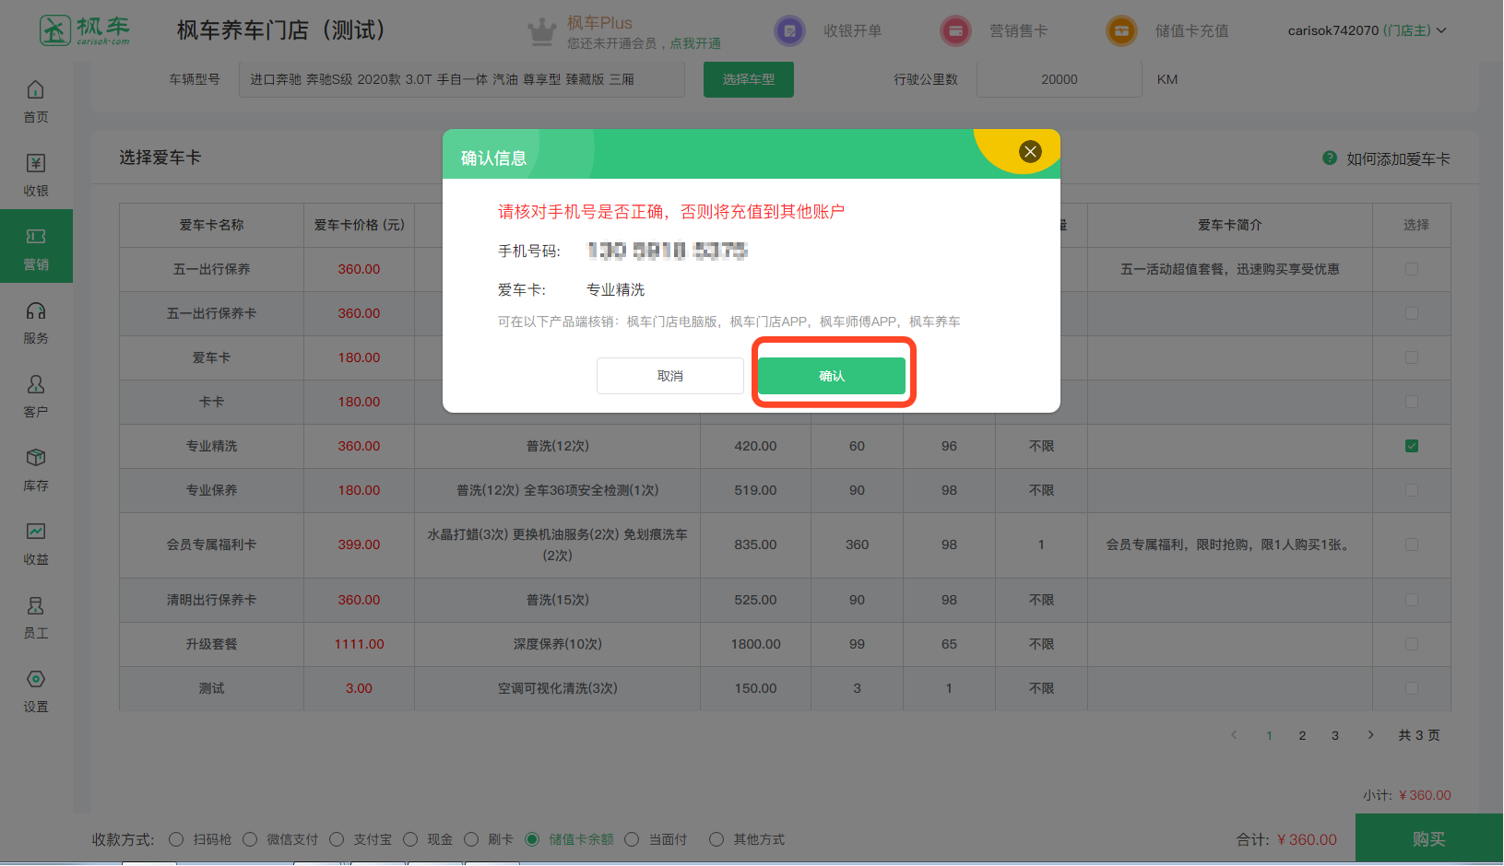Open 服务 headset icon in sidebar
Screen dimensions: 1504x866
(x=36, y=311)
